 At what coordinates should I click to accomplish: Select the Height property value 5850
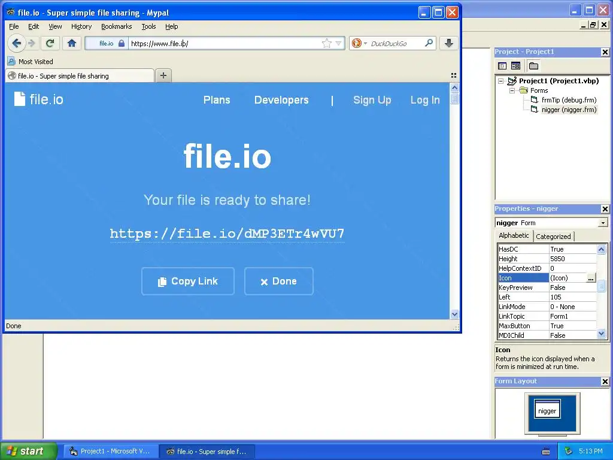tap(572, 259)
